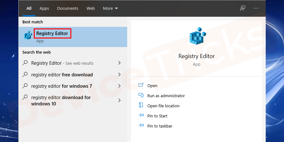284x142 pixels.
Task: Click the 'registry editor free download' suggestion
Action: [62, 75]
